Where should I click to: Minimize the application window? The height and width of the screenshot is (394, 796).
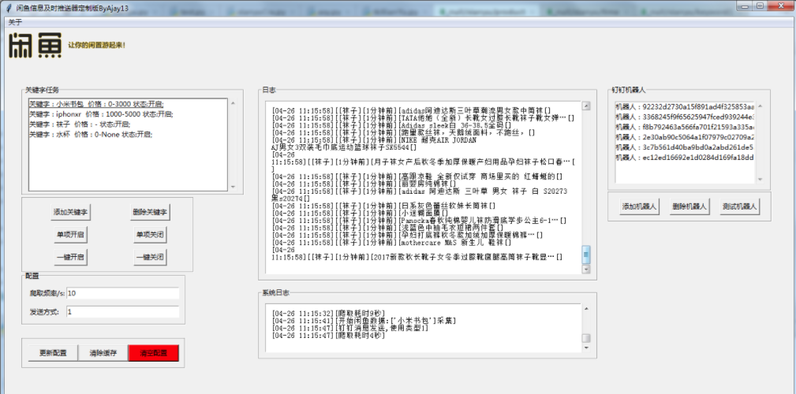(745, 6)
